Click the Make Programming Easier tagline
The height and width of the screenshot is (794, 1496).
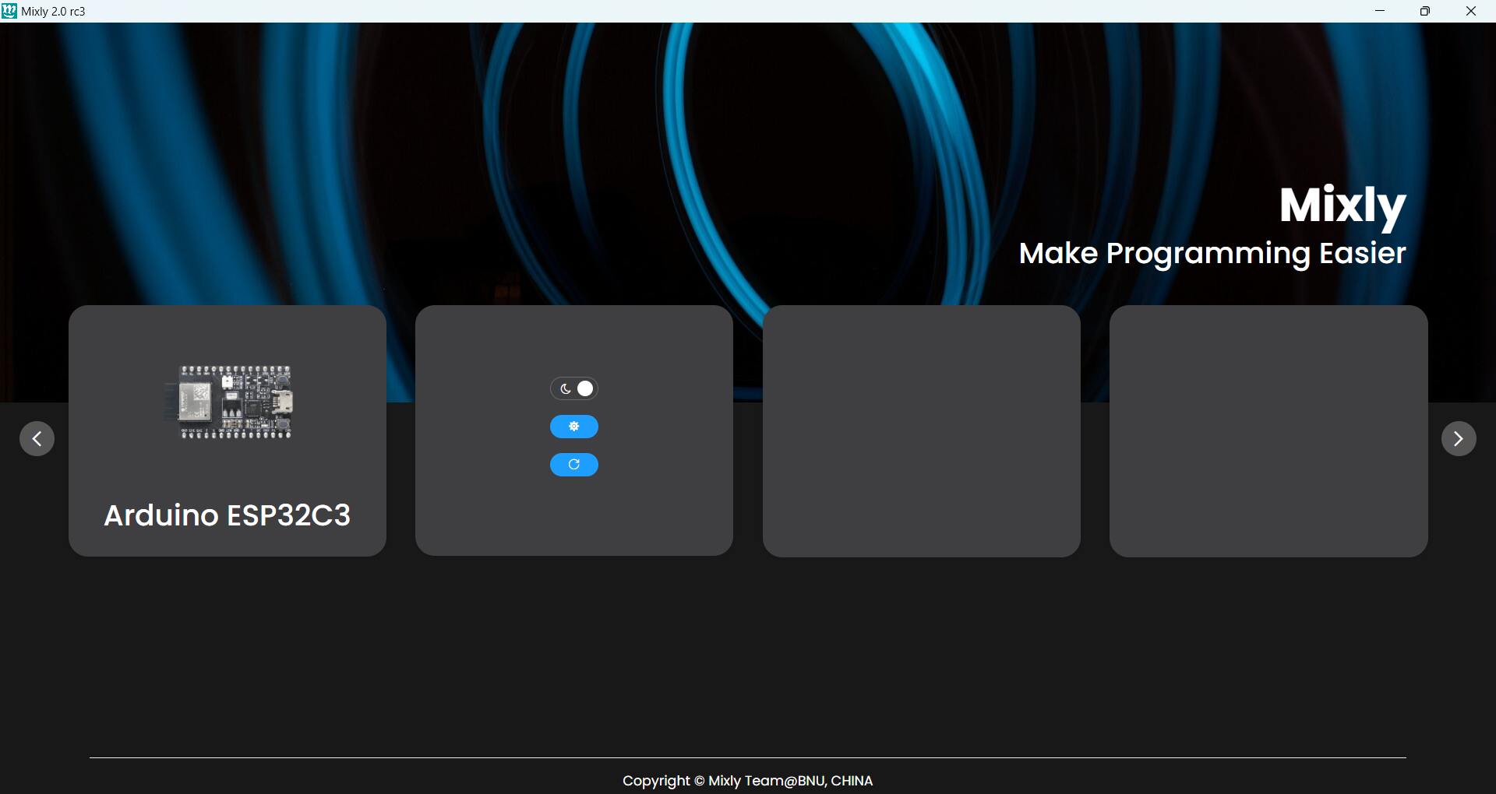(1212, 254)
